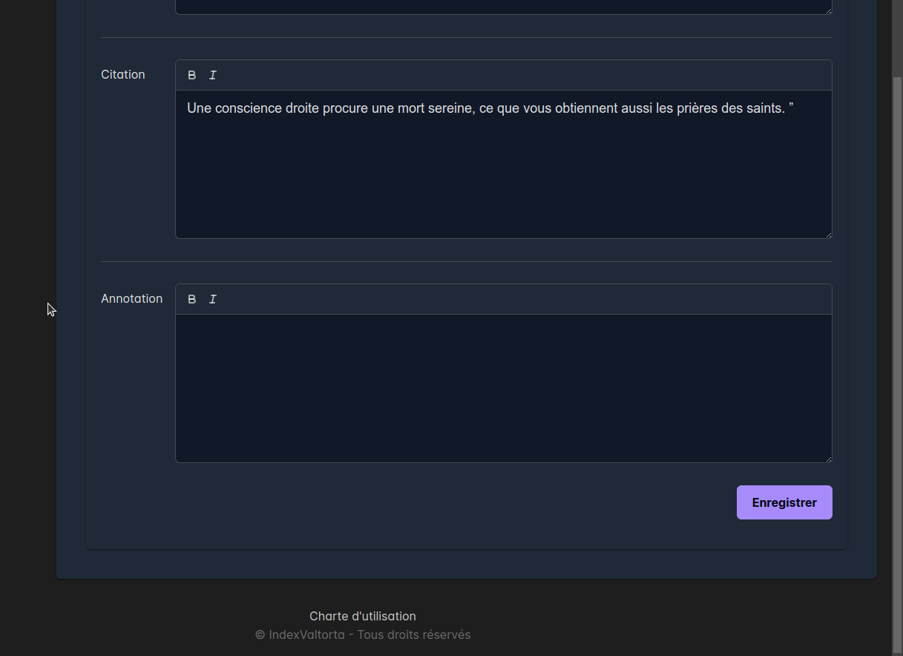This screenshot has width=903, height=656.
Task: Click the Citation text area resize handle
Action: pos(827,234)
